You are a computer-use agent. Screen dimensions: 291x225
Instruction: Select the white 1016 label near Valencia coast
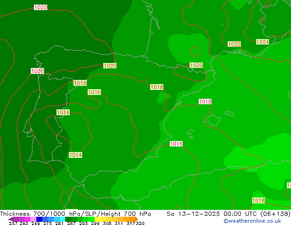(x=176, y=144)
